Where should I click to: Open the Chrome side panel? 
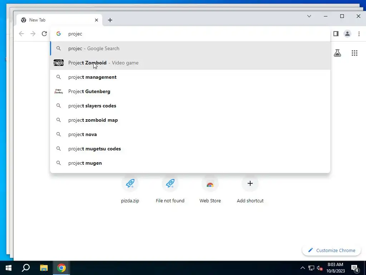(336, 34)
